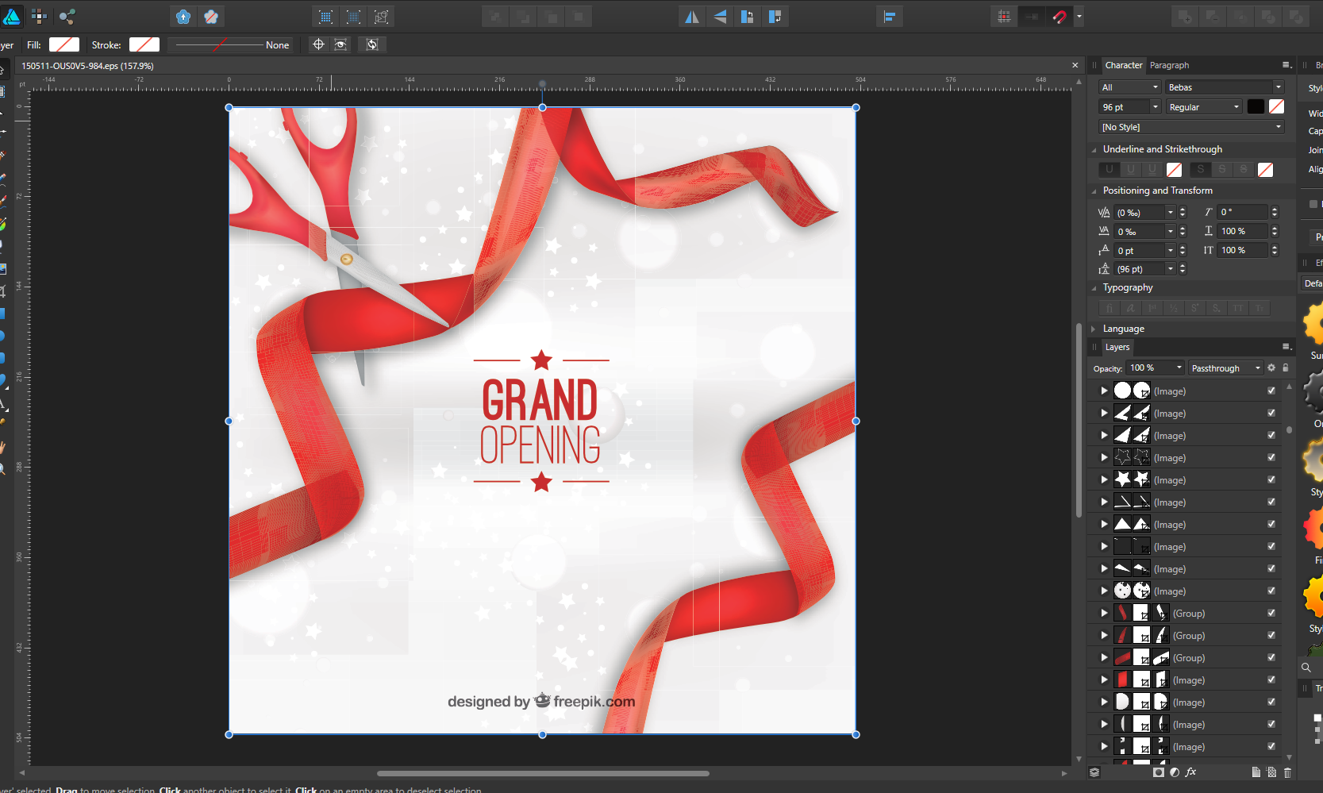1323x793 pixels.
Task: Open the Bebas font family dropdown
Action: point(1224,87)
